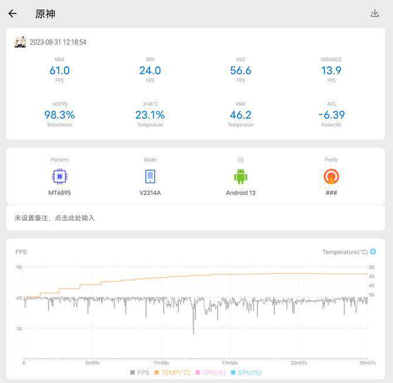Click the 原神 page title
Image resolution: width=393 pixels, height=383 pixels.
[45, 14]
